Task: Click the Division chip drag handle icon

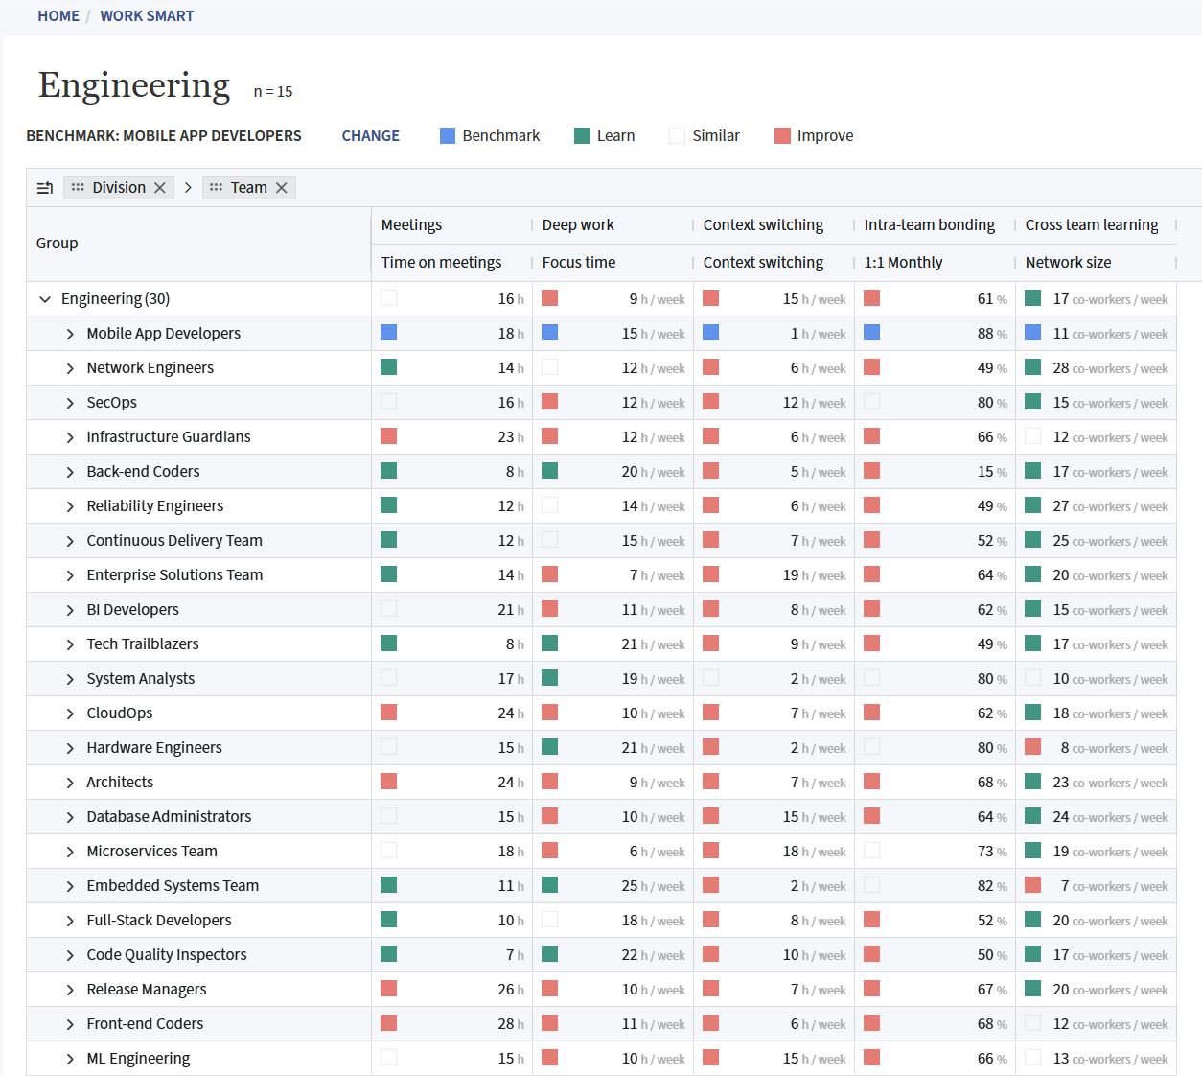Action: tap(78, 188)
